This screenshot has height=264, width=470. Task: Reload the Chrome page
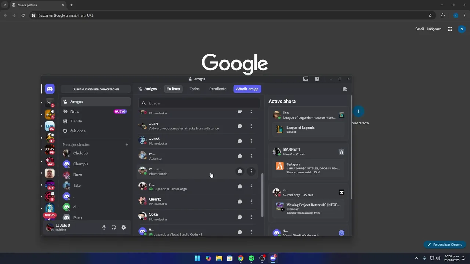(23, 15)
